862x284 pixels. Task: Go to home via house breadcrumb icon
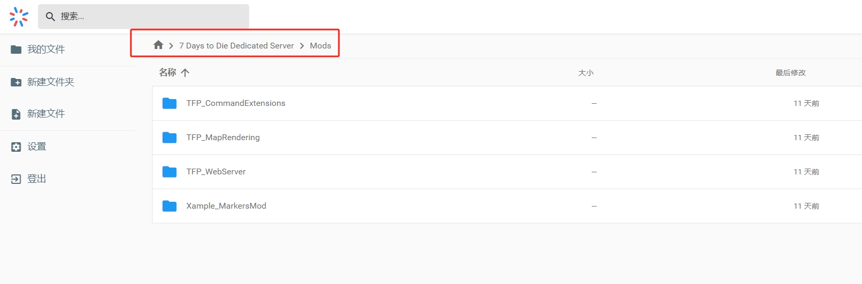[x=158, y=45]
